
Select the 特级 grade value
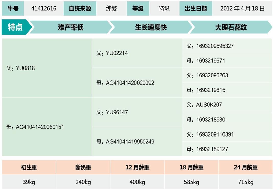(164, 8)
